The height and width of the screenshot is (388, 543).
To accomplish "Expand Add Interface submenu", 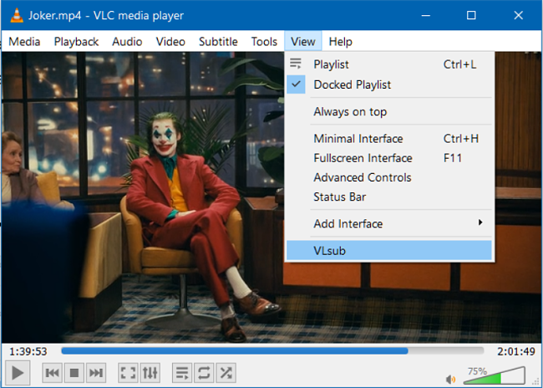I will tap(389, 223).
